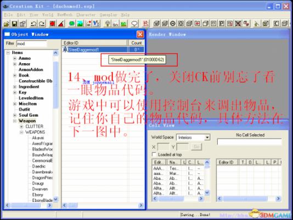
Task: Expand the Ammo tree node
Action: click(15, 58)
